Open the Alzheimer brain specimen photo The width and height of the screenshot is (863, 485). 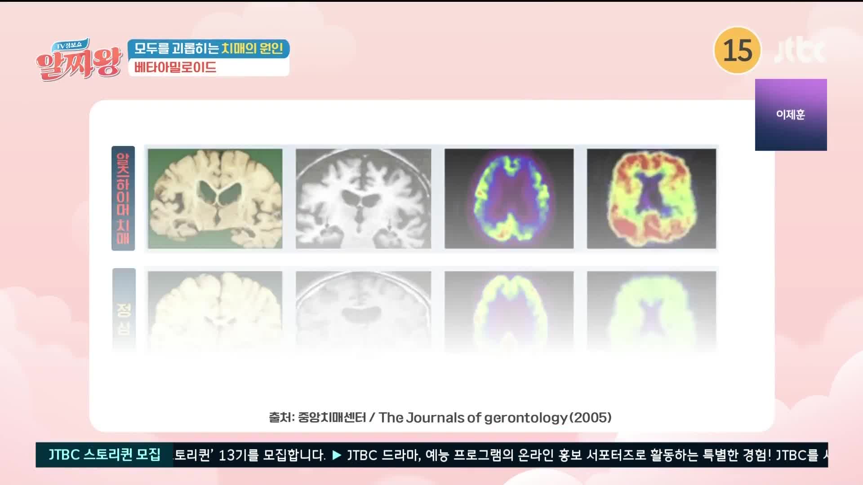(215, 198)
